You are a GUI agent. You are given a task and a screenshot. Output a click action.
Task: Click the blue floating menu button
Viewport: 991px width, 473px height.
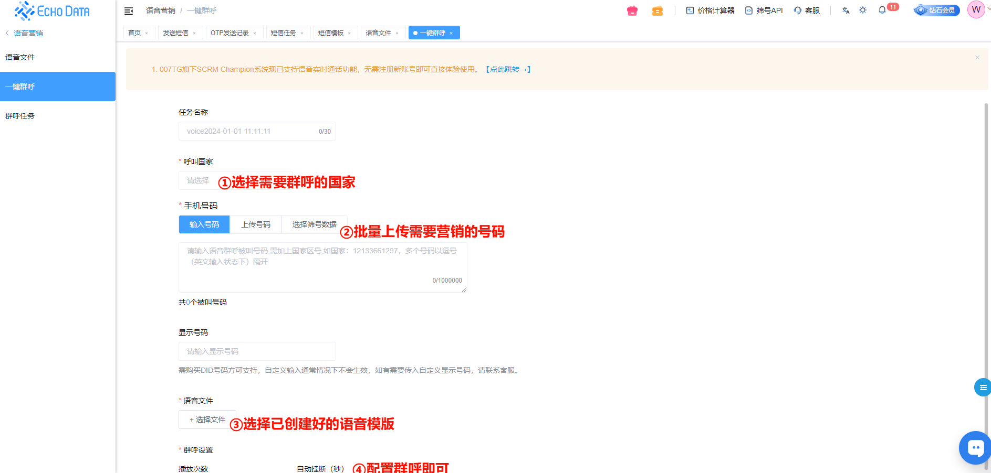[x=982, y=388]
